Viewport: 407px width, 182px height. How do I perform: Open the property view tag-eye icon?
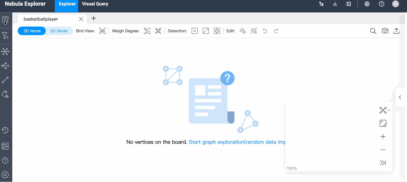[x=5, y=94]
